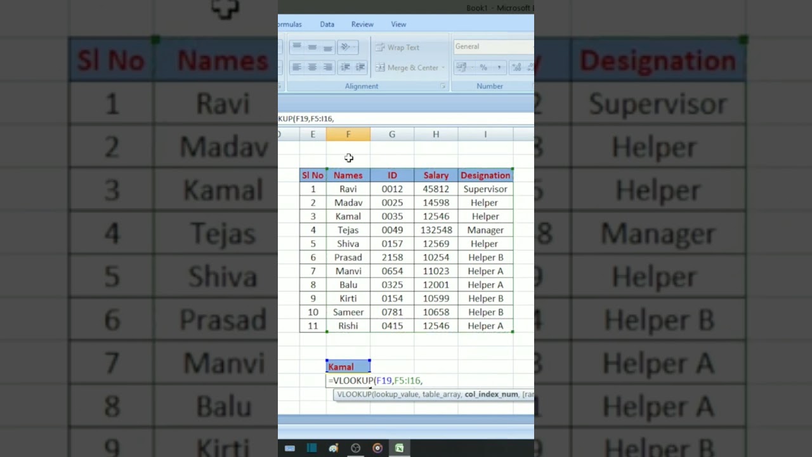
Task: Switch to the View tab
Action: [398, 24]
